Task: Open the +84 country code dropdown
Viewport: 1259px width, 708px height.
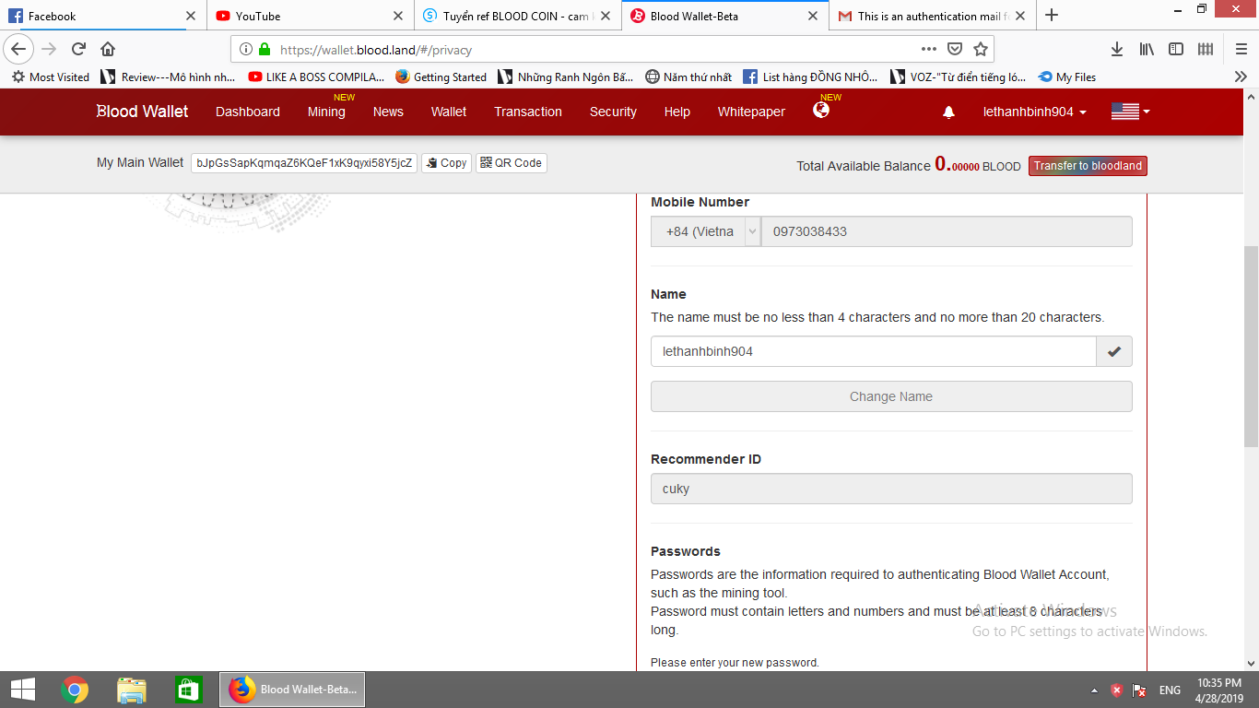Action: [x=706, y=231]
